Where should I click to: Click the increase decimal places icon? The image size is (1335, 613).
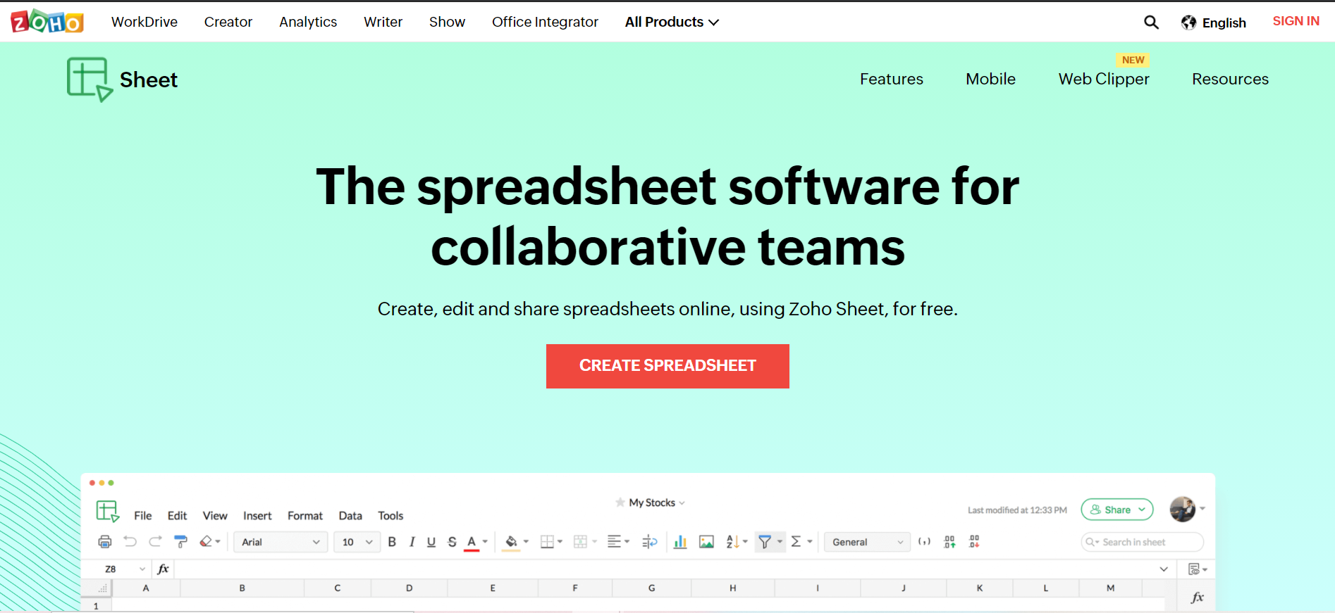[949, 542]
